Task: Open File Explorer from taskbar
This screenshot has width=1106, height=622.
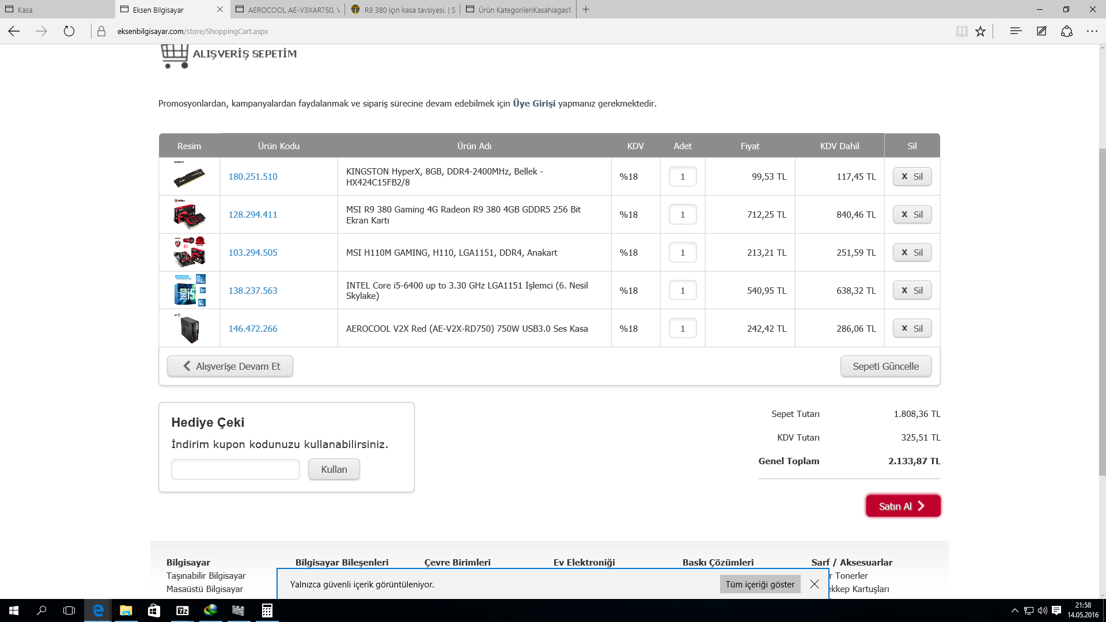Action: tap(126, 610)
